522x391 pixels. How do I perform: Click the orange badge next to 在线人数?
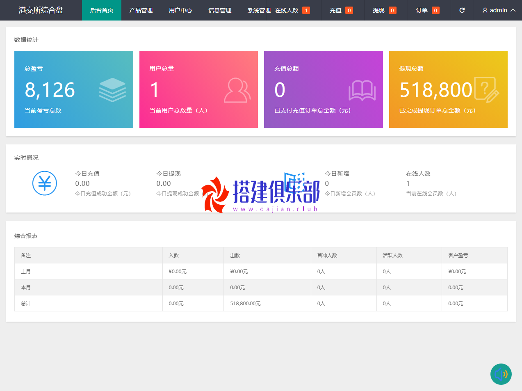coord(306,10)
